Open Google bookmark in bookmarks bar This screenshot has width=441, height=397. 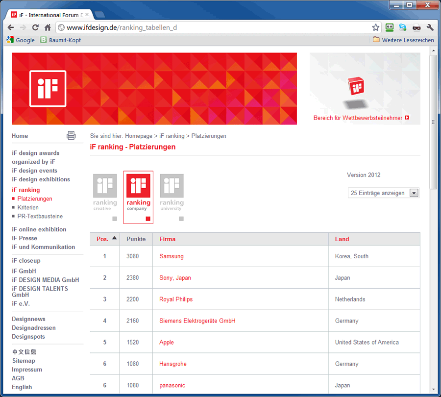coord(21,40)
